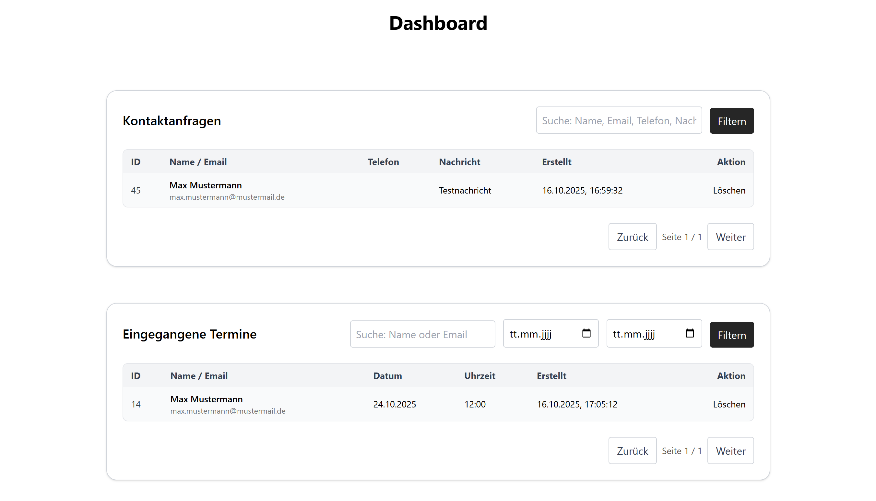This screenshot has height=501, width=876.
Task: Click Weiter in Termine pagination
Action: click(x=730, y=451)
